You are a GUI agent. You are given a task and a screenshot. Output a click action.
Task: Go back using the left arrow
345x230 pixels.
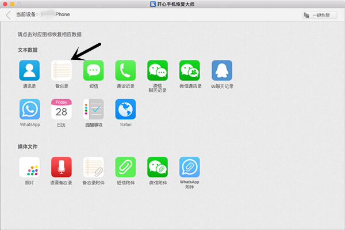[x=8, y=15]
